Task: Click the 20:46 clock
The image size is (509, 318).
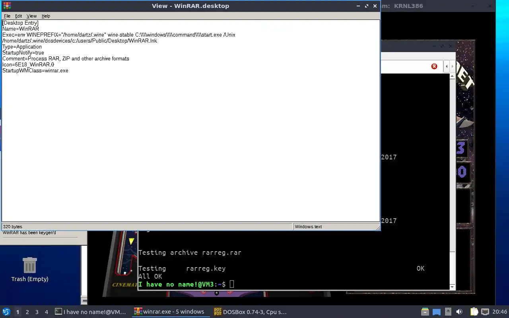Action: (499, 312)
